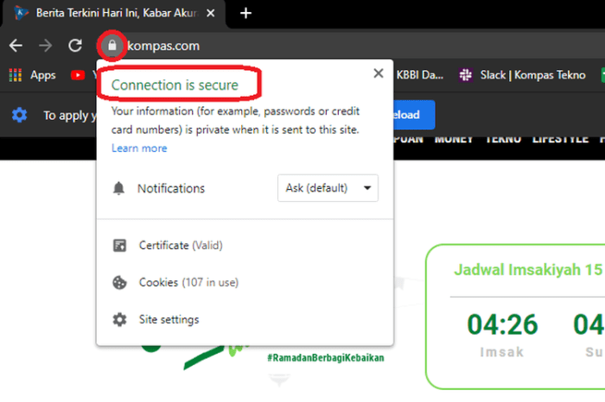Click the Site settings gear icon
This screenshot has width=605, height=402.
coord(119,319)
